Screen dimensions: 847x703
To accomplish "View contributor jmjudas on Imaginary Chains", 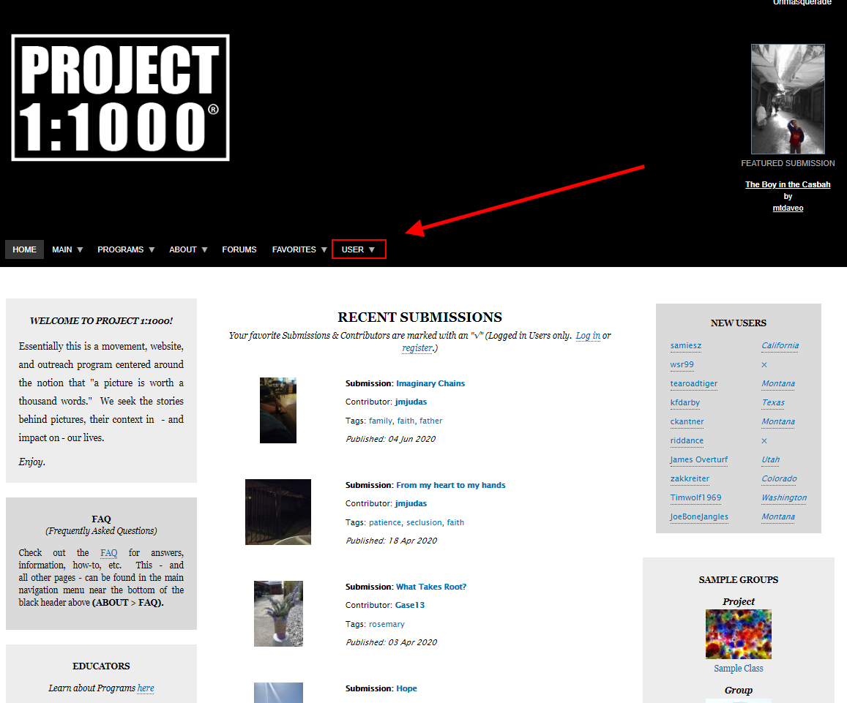I will tap(411, 402).
